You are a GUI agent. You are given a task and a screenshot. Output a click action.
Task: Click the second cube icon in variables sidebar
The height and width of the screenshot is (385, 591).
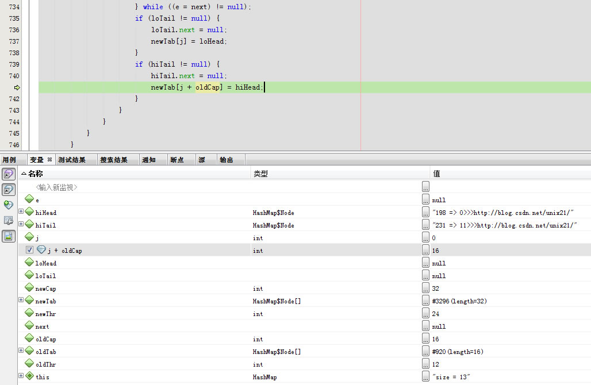tap(9, 190)
